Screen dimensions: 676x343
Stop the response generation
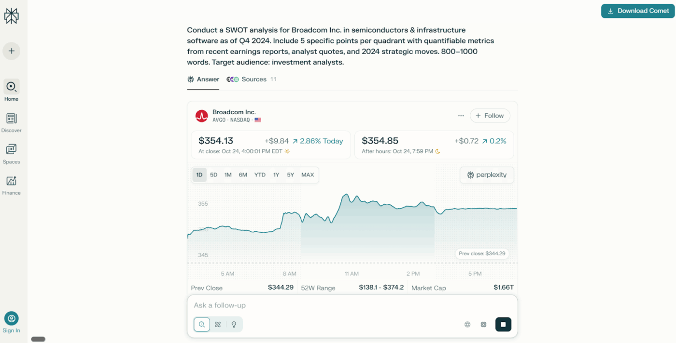point(503,324)
